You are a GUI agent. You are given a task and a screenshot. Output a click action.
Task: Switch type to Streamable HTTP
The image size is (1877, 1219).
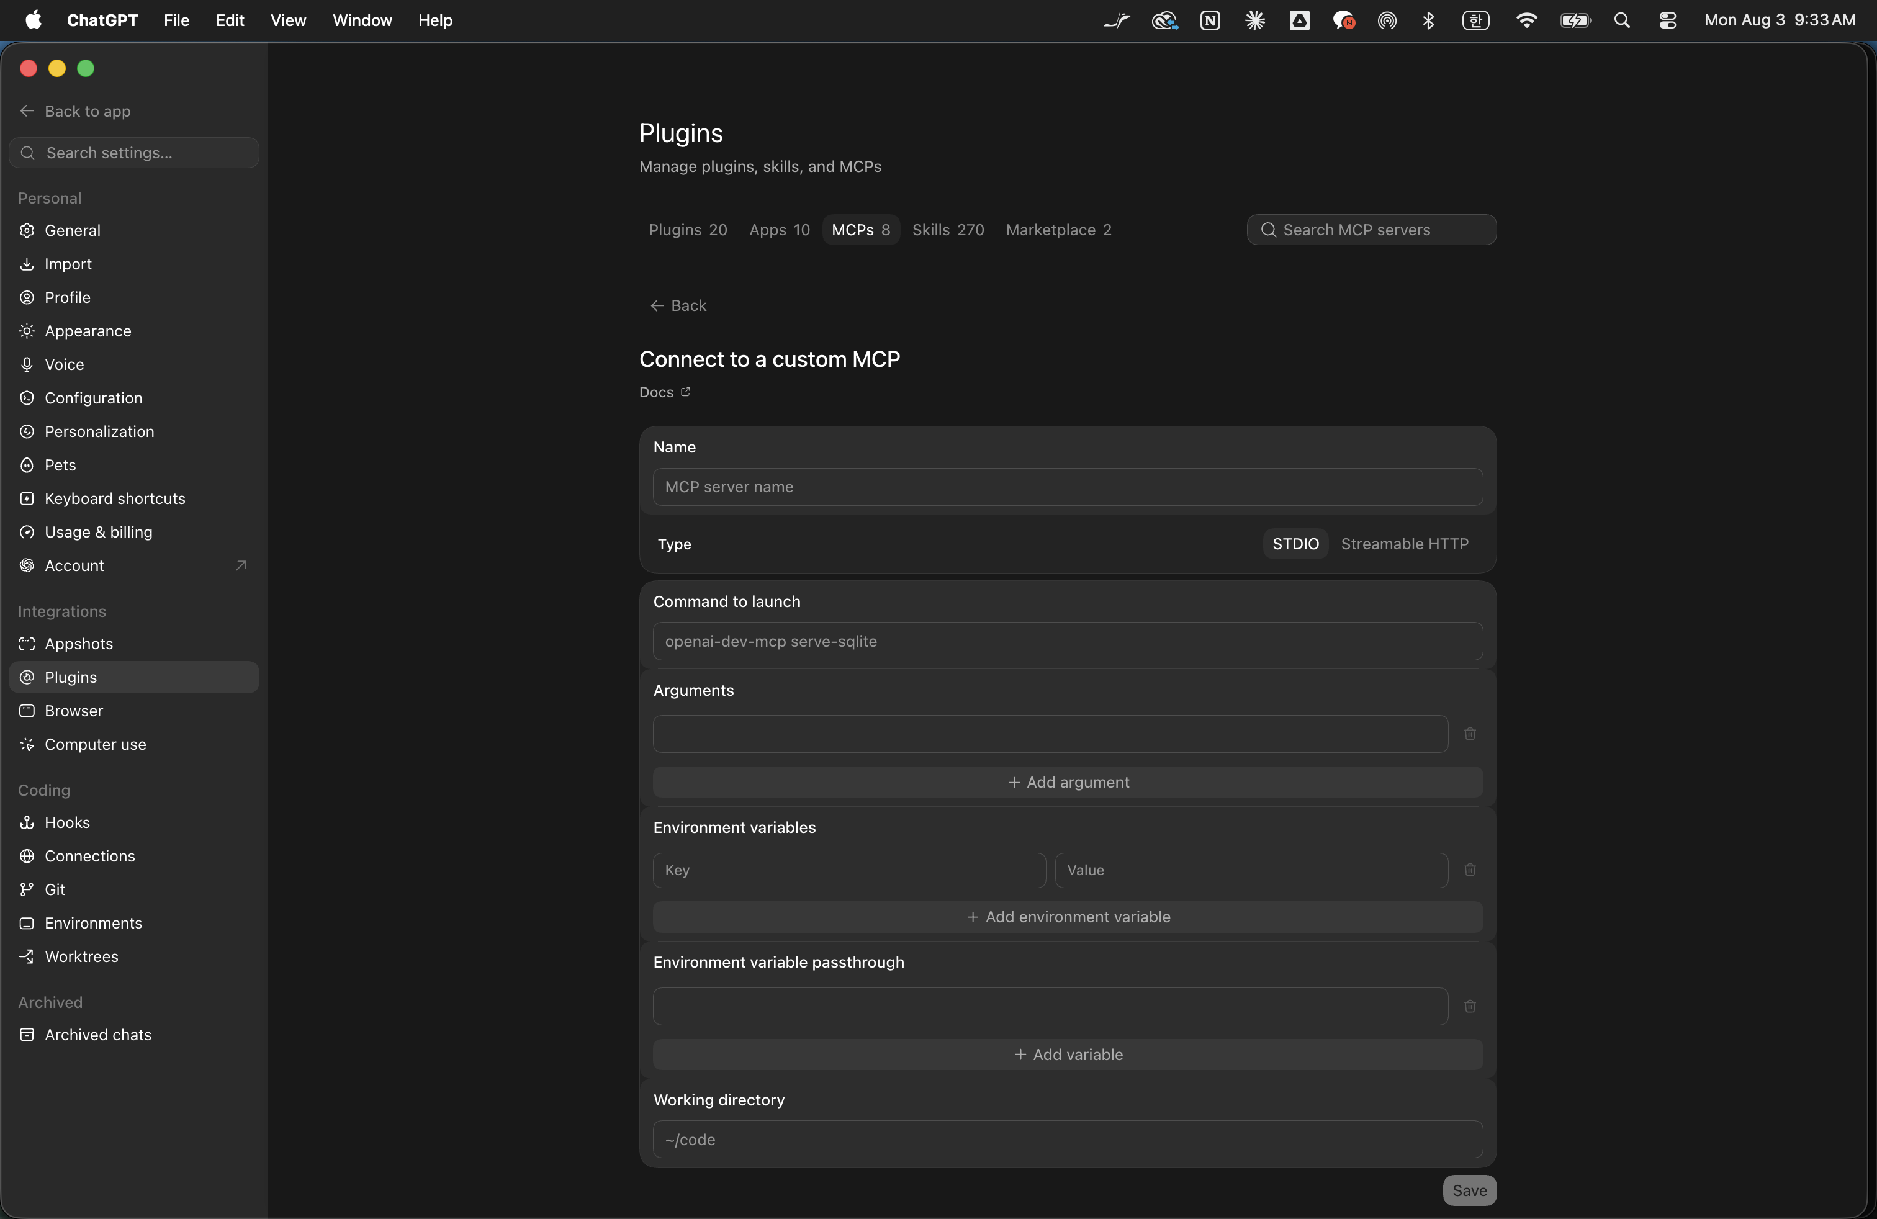tap(1405, 544)
